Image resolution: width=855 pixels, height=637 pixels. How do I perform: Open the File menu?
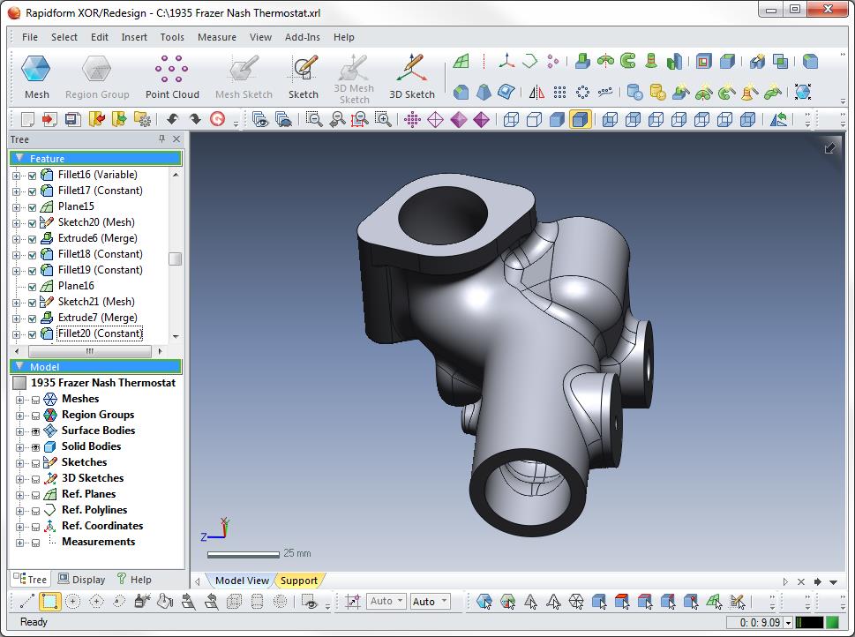[29, 37]
